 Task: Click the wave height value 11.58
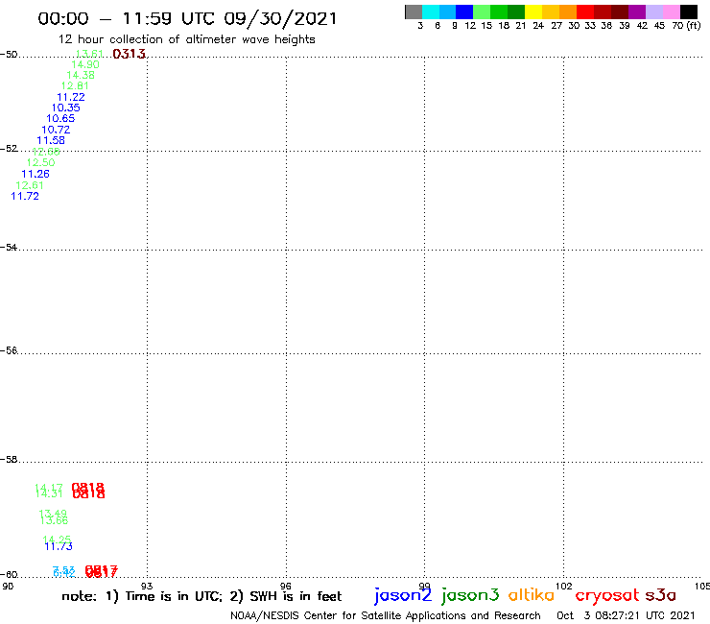point(51,140)
